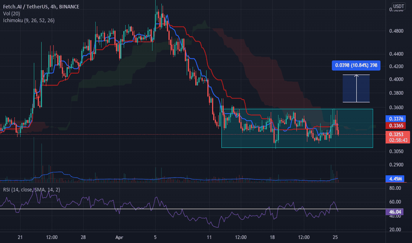Click the 0.3800 price axis label
Viewport: 412px width, 243px height.
396,93
